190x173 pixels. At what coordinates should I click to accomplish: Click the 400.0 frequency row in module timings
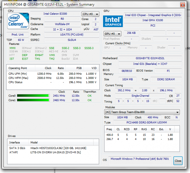[x=142, y=135]
